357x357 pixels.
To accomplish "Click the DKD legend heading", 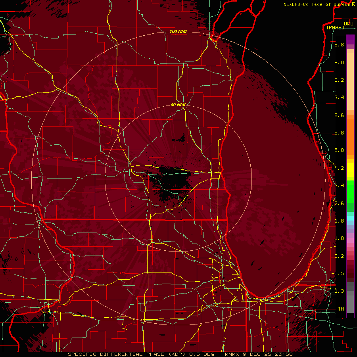I will (x=348, y=24).
